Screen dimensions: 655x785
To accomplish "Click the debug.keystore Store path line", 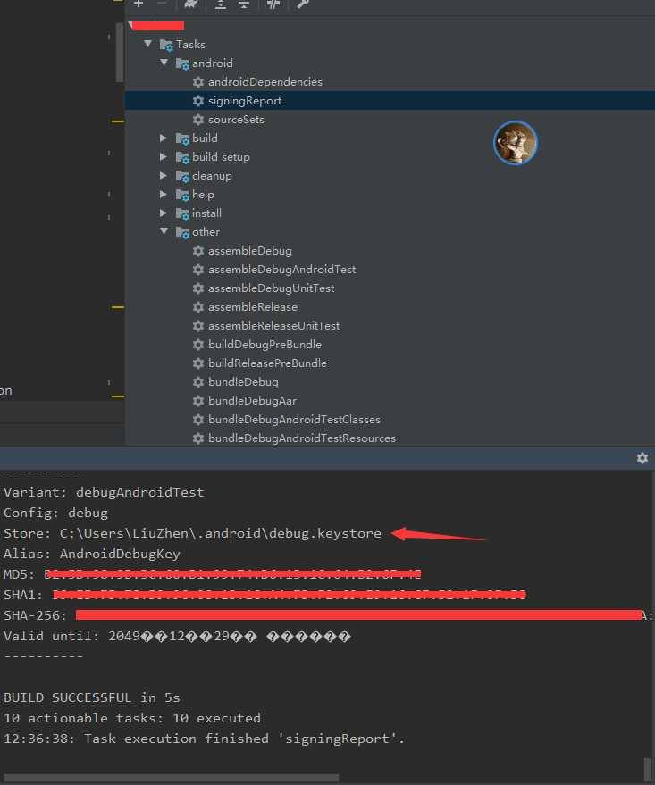I will pyautogui.click(x=192, y=533).
